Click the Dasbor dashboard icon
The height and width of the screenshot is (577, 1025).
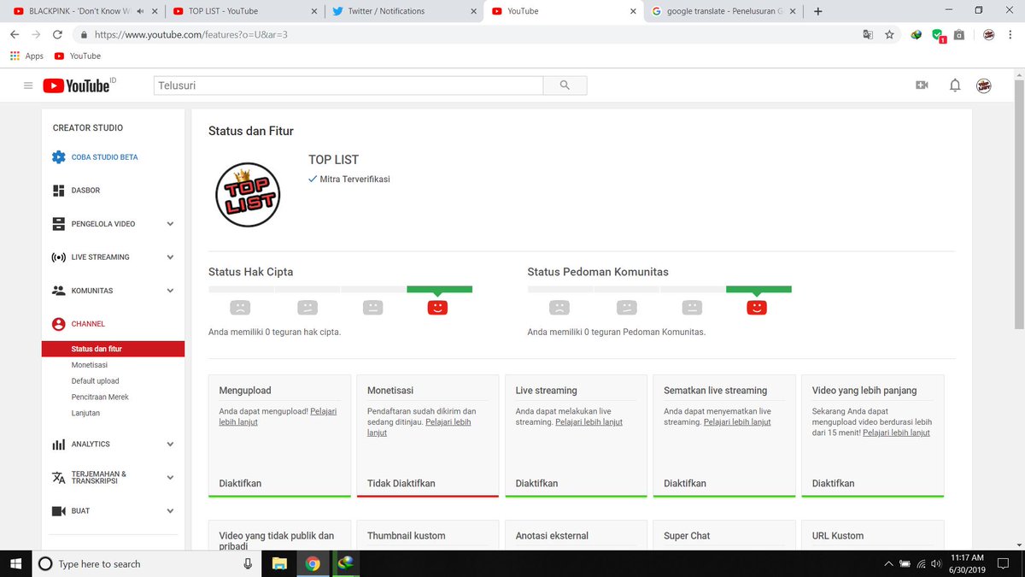58,191
